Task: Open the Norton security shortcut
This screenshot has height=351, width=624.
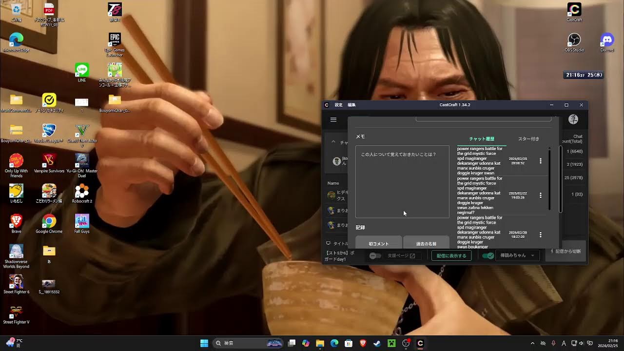Action: coord(49,103)
